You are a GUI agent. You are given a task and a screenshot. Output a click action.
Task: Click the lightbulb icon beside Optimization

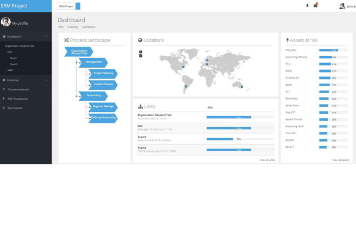[x=4, y=108]
